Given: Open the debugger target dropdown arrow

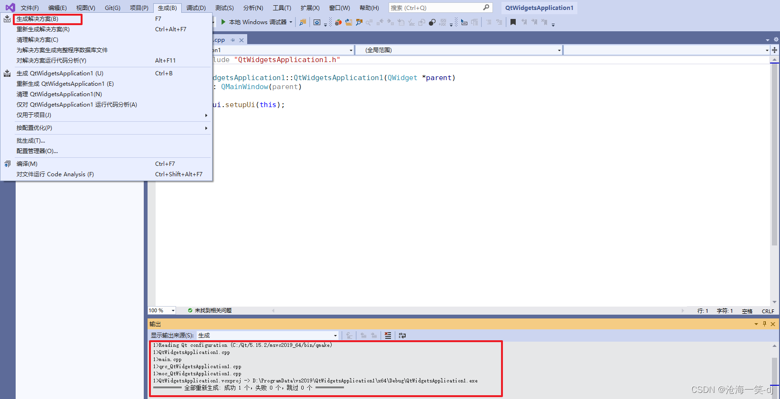Looking at the screenshot, I should (x=291, y=22).
